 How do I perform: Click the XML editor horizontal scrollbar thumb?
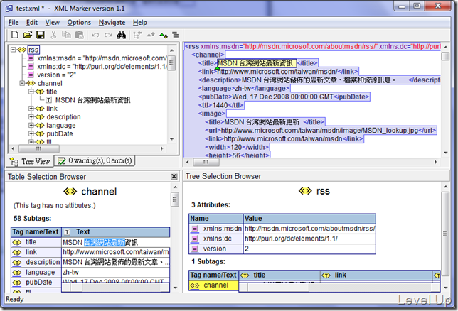[206, 162]
